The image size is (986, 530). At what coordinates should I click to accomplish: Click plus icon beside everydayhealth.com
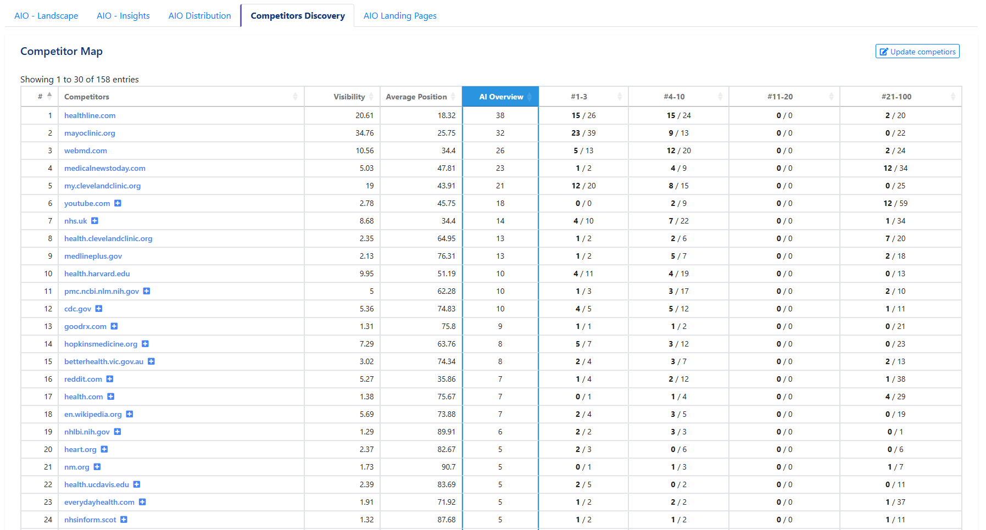pos(142,502)
